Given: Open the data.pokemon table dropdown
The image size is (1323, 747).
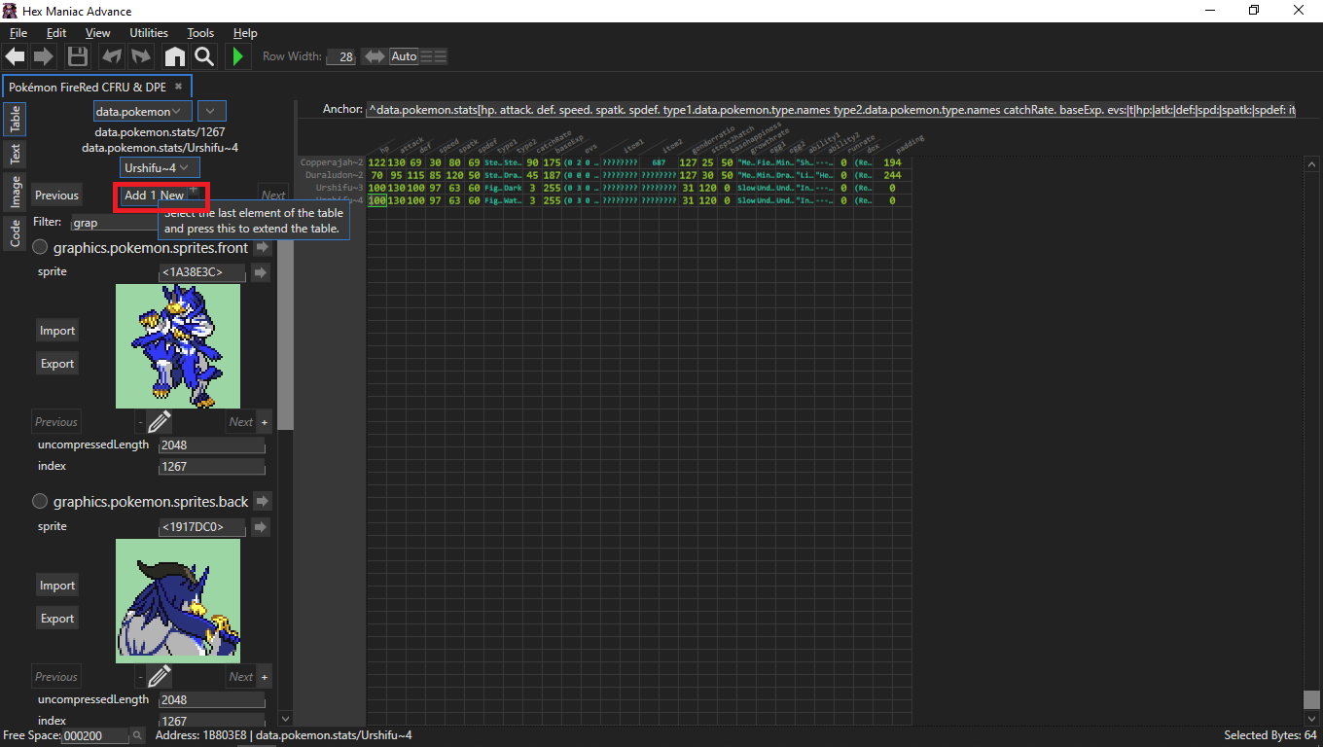Looking at the screenshot, I should [143, 111].
